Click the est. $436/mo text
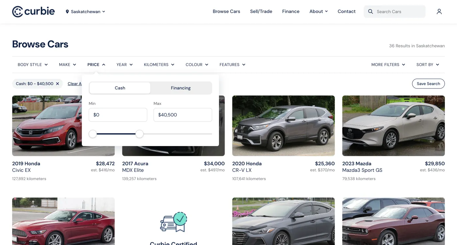Screen dimensions: 457x245 pyautogui.click(x=432, y=170)
